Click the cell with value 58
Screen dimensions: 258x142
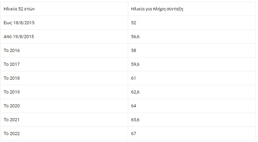coord(134,50)
